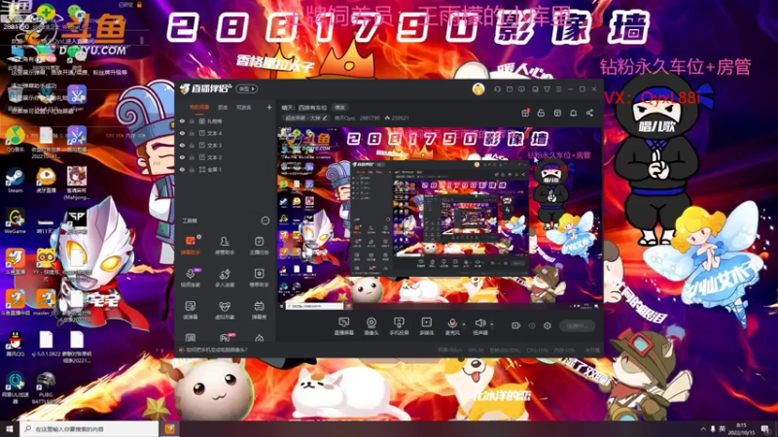Select the 文本 2 source row
778x437 pixels.
coord(226,157)
